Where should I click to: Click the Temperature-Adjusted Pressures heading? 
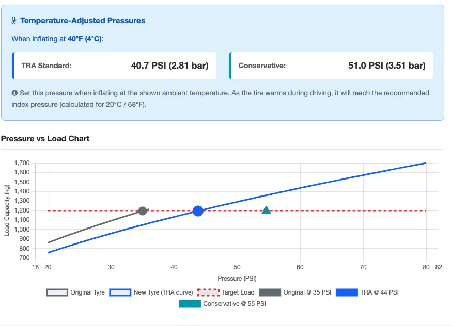(x=83, y=21)
